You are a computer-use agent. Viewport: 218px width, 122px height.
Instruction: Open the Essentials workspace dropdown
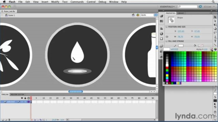click(x=167, y=7)
